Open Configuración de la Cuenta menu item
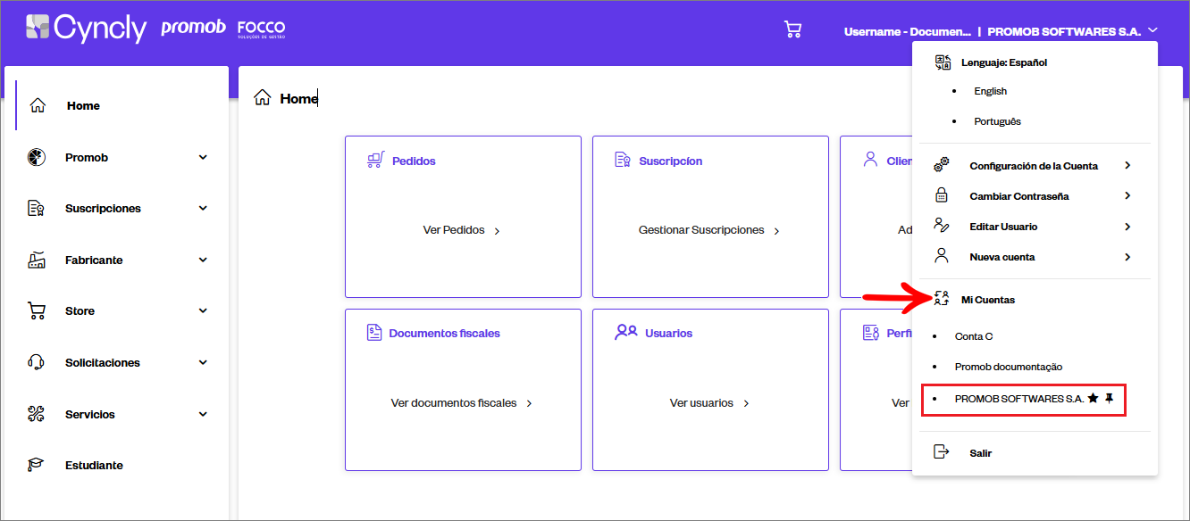The width and height of the screenshot is (1190, 521). (1034, 166)
